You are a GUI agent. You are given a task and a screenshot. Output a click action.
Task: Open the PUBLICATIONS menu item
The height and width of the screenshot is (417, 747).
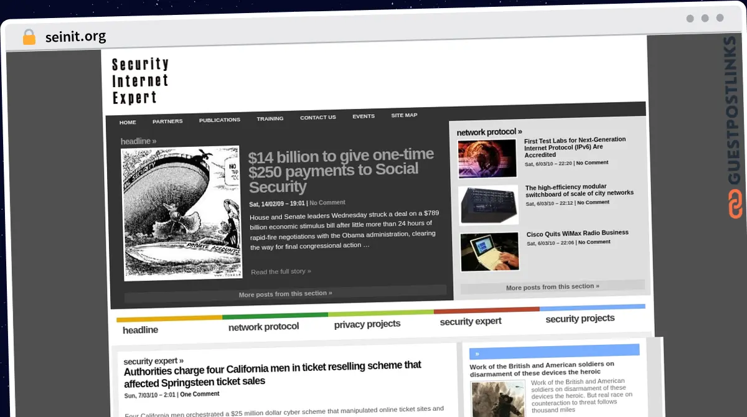[219, 119]
